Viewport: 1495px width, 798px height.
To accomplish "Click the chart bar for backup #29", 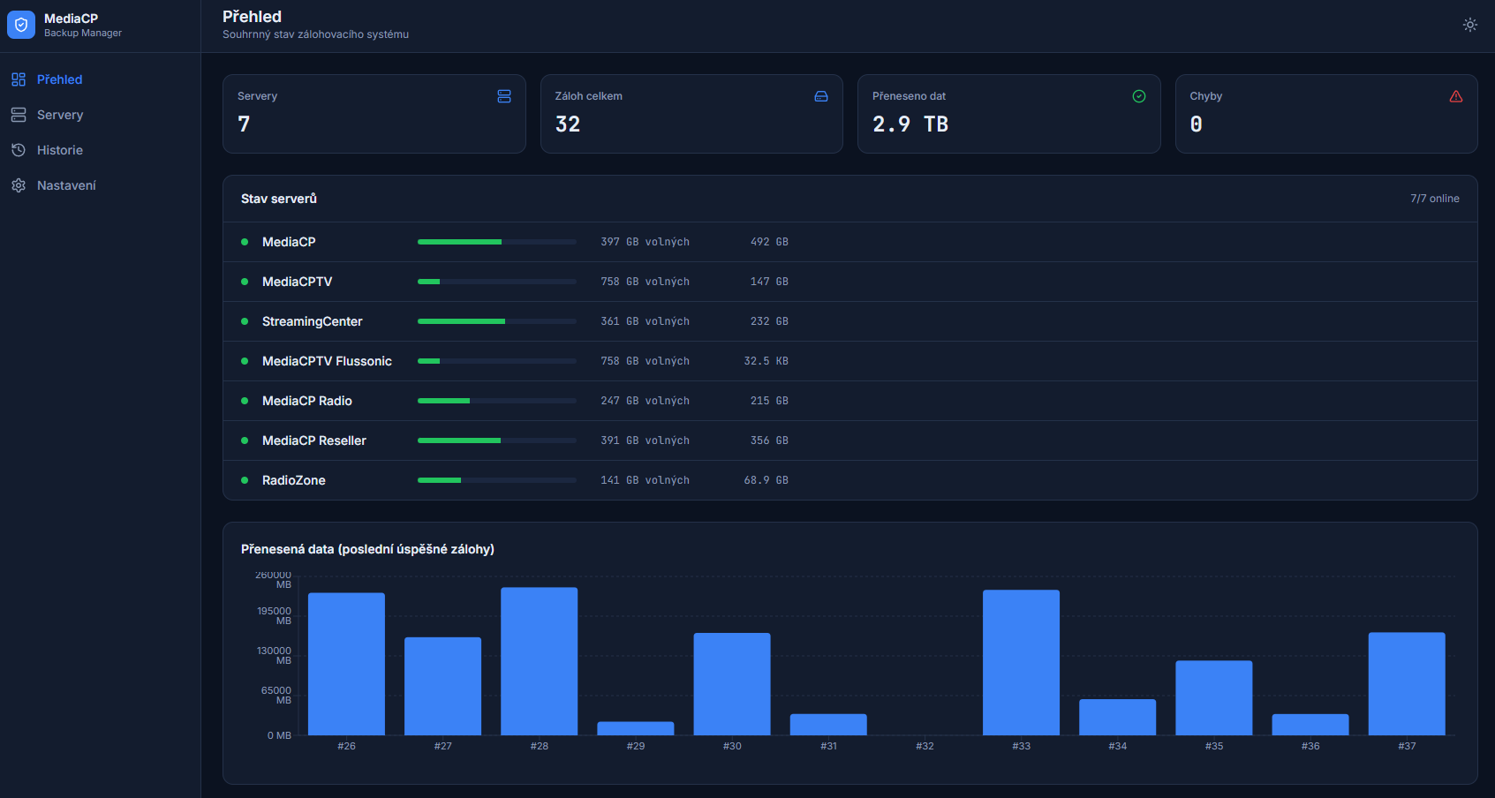I will pyautogui.click(x=636, y=728).
